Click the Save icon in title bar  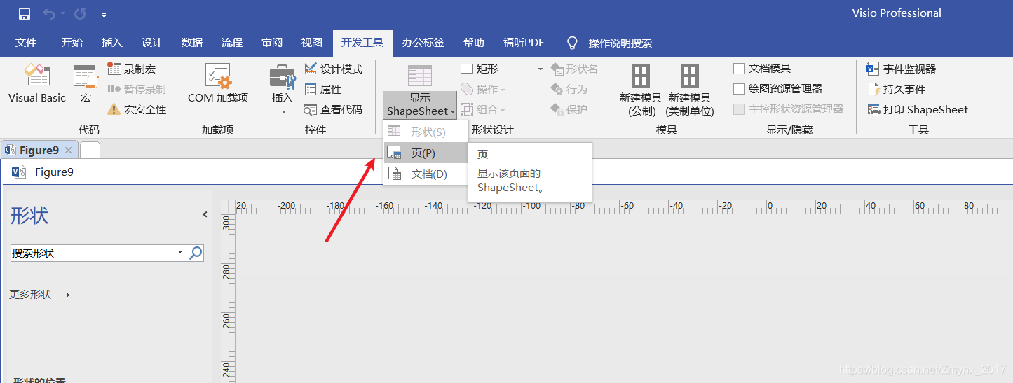point(25,14)
